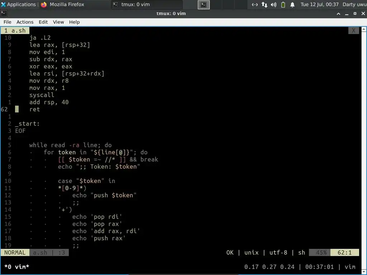The image size is (367, 275).
Task: Click the 'mov rax, 1' line
Action: click(47, 88)
